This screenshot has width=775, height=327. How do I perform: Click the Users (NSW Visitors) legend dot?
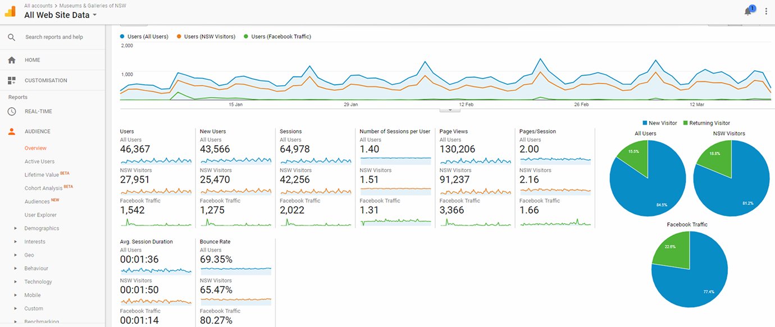pos(179,36)
